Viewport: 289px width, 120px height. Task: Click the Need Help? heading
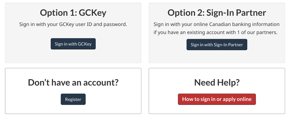pyautogui.click(x=217, y=82)
